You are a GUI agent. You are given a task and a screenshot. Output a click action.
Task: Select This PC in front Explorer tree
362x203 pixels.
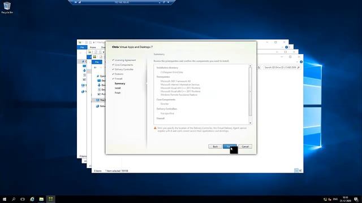(x=101, y=100)
